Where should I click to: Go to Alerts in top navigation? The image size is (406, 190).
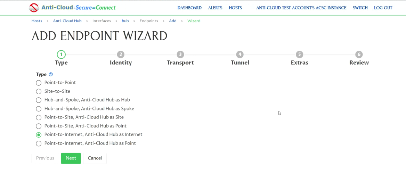215,8
